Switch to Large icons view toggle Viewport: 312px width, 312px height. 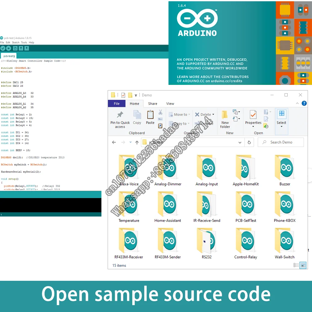tap(303, 265)
